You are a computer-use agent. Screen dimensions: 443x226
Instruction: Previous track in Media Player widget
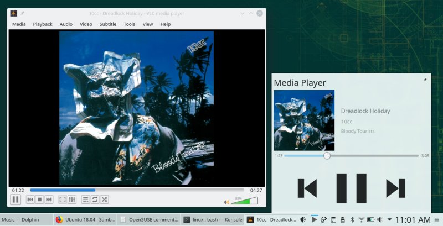pos(307,188)
